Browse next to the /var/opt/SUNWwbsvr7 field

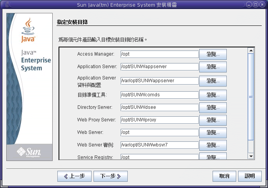[x=213, y=145]
